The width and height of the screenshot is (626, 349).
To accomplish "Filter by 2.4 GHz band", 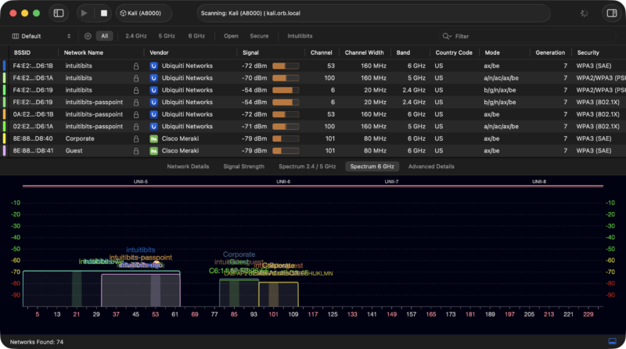I will 135,36.
